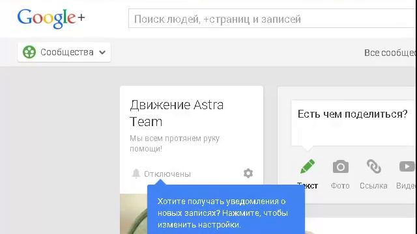Choose the Видео play icon

[407, 167]
